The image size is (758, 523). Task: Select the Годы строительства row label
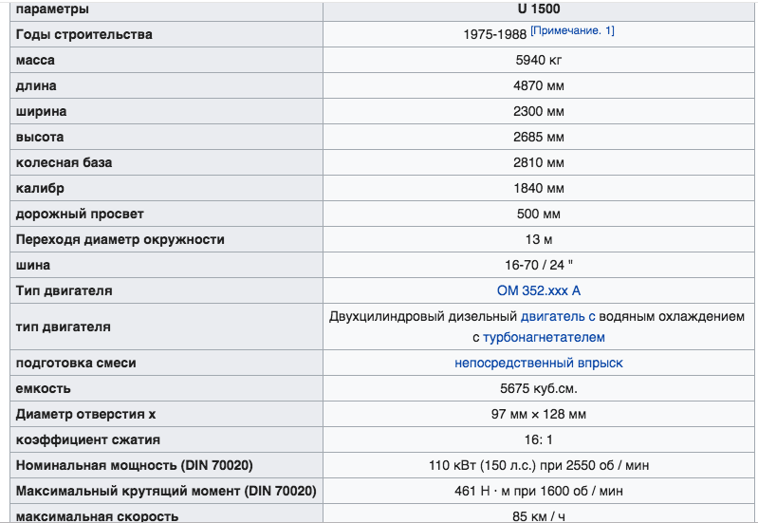point(83,34)
